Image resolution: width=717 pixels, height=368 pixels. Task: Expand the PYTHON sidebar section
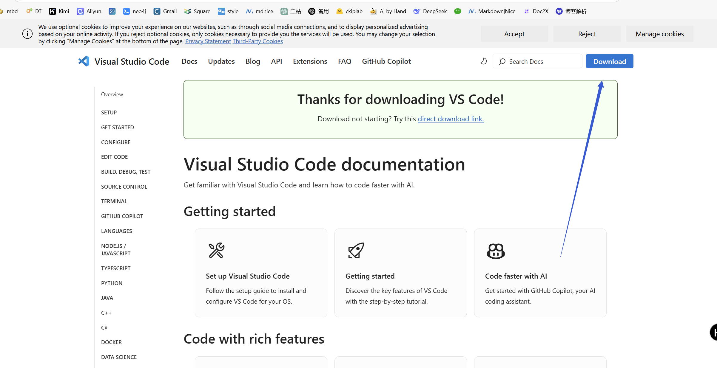(112, 283)
